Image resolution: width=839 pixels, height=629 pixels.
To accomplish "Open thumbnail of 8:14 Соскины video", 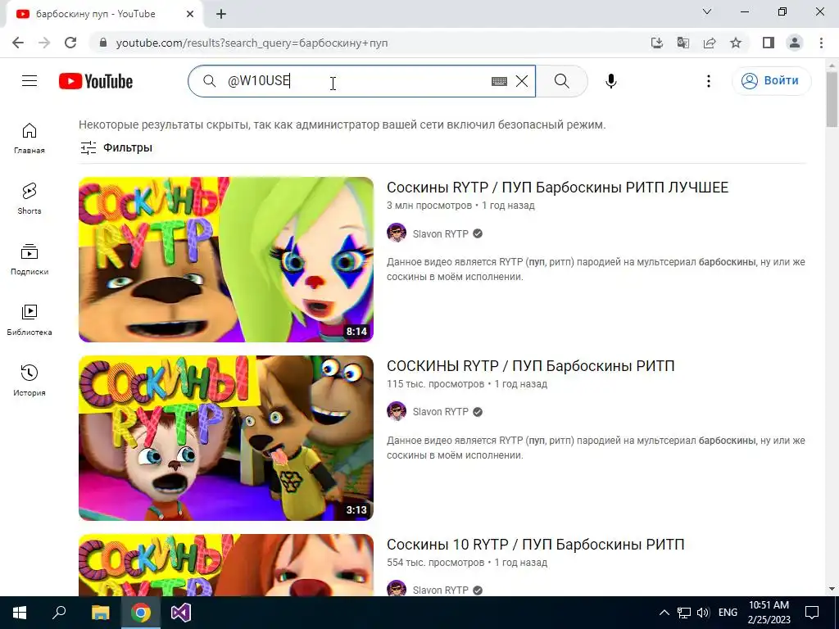I will (x=226, y=260).
